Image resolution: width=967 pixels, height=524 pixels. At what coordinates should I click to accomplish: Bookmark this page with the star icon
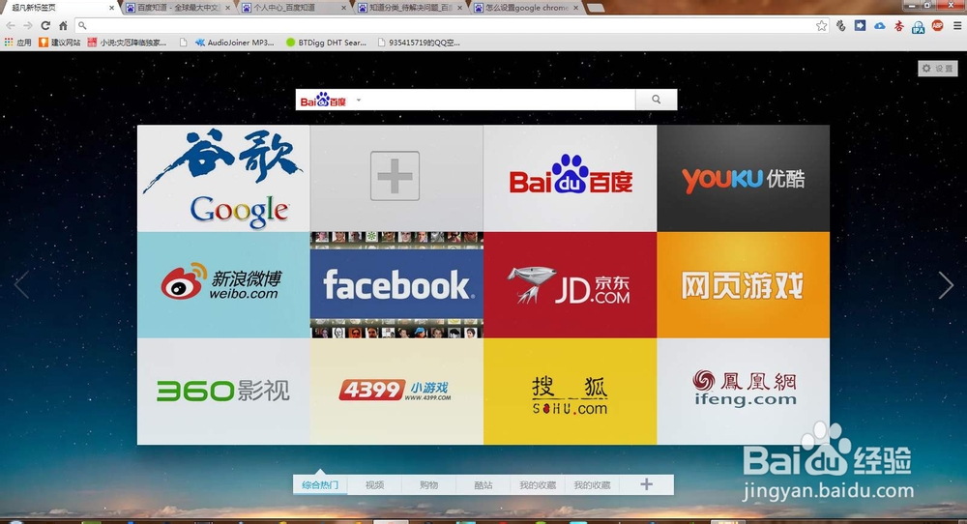pyautogui.click(x=821, y=25)
